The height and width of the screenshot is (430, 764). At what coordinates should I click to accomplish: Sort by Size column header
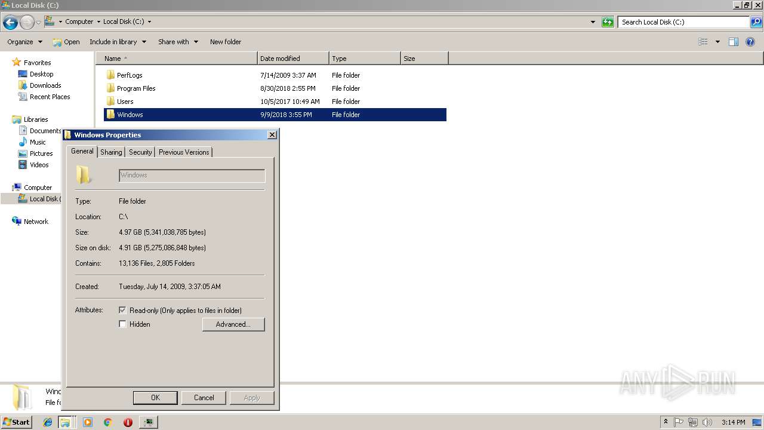[x=424, y=59]
